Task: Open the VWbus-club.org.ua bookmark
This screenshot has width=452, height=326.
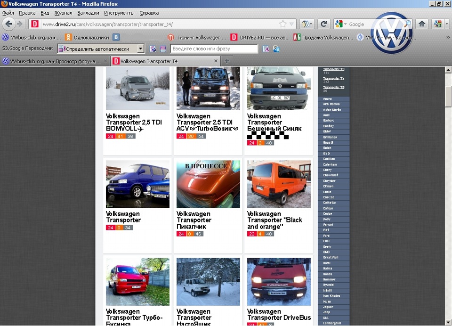Action: pyautogui.click(x=31, y=38)
